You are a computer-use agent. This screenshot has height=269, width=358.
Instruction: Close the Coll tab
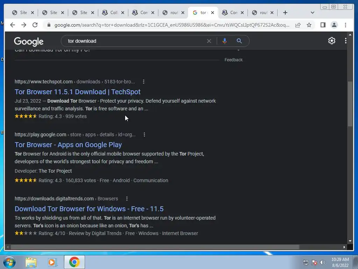point(123,13)
